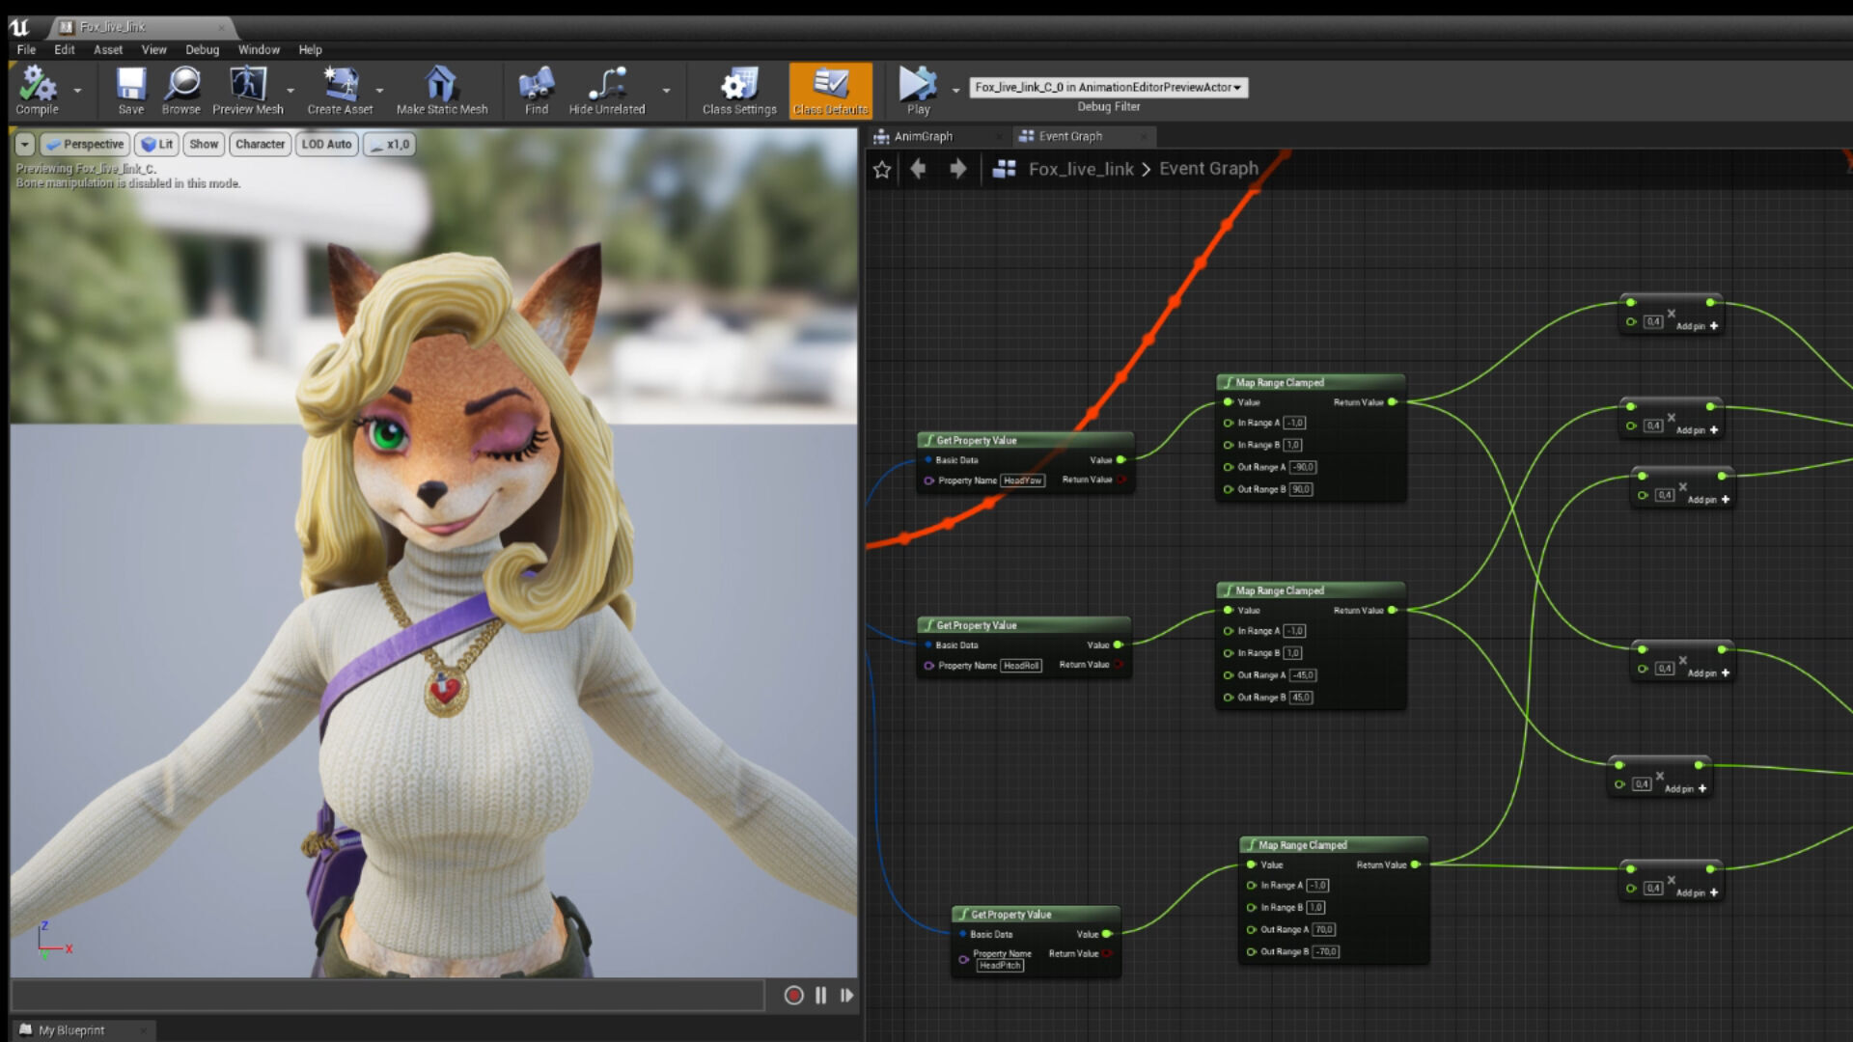The height and width of the screenshot is (1042, 1853).
Task: Open Find in blueprint
Action: [536, 91]
